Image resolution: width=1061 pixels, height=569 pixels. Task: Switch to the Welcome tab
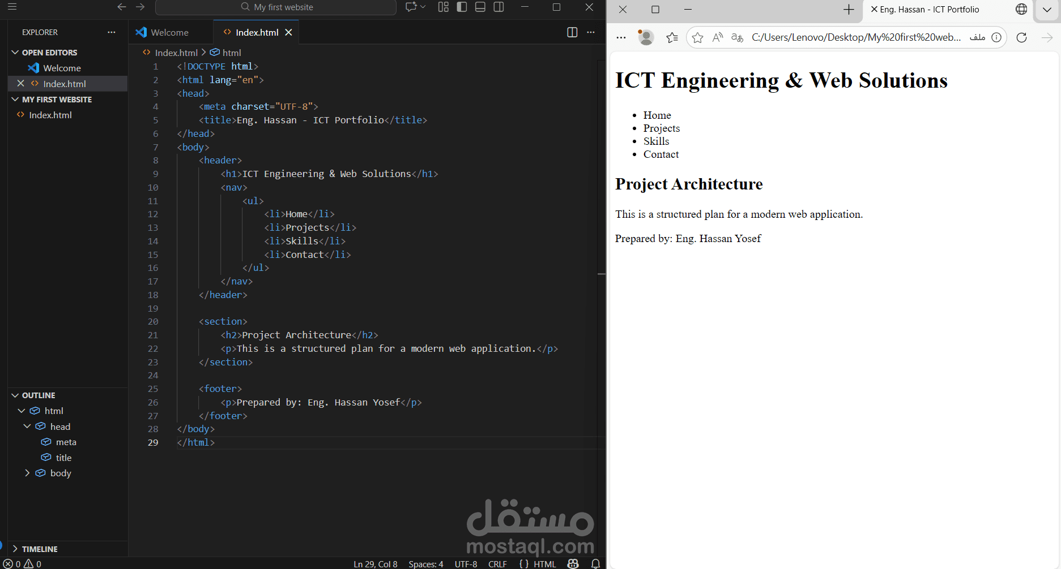tap(169, 32)
